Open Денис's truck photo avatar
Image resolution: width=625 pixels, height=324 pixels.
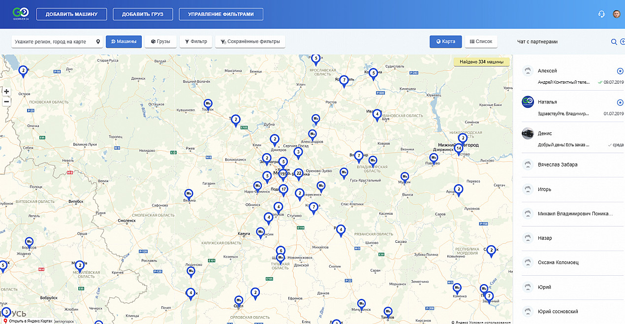528,133
